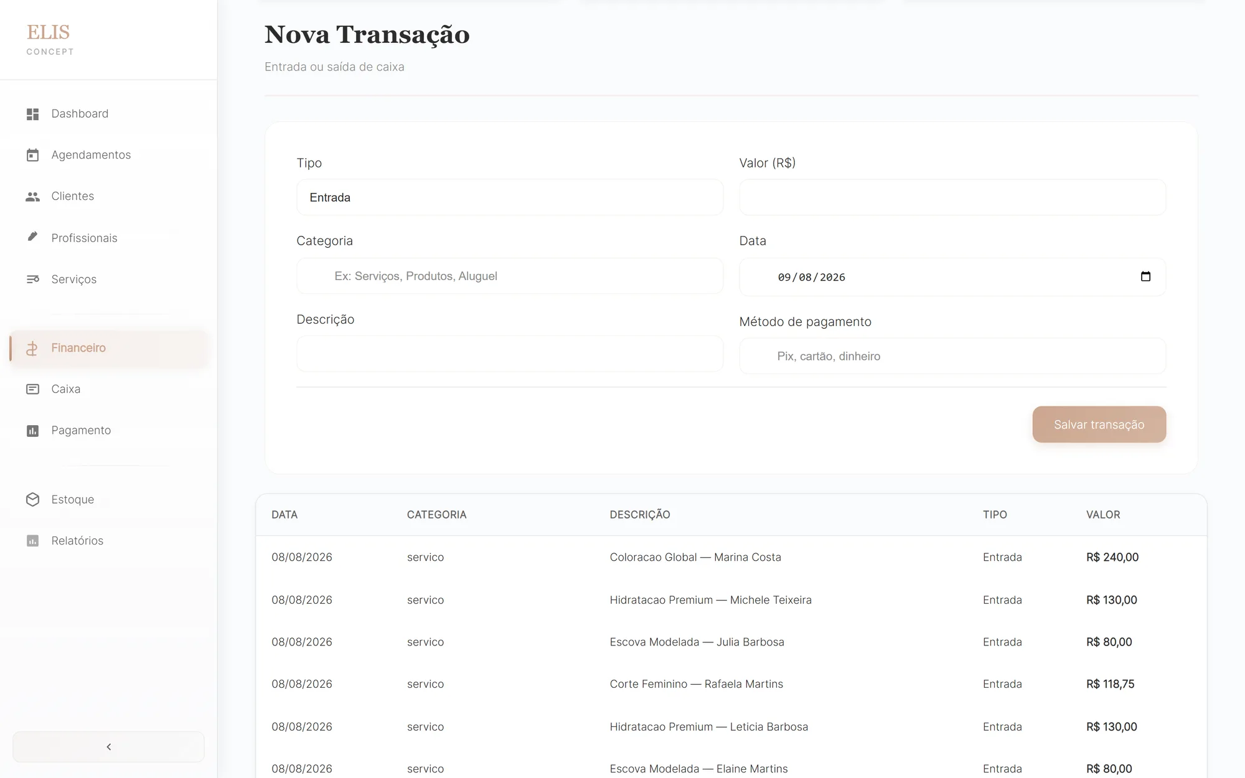Screen dimensions: 1245x778
Task: Click the ELIS Concept logo
Action: [50, 39]
